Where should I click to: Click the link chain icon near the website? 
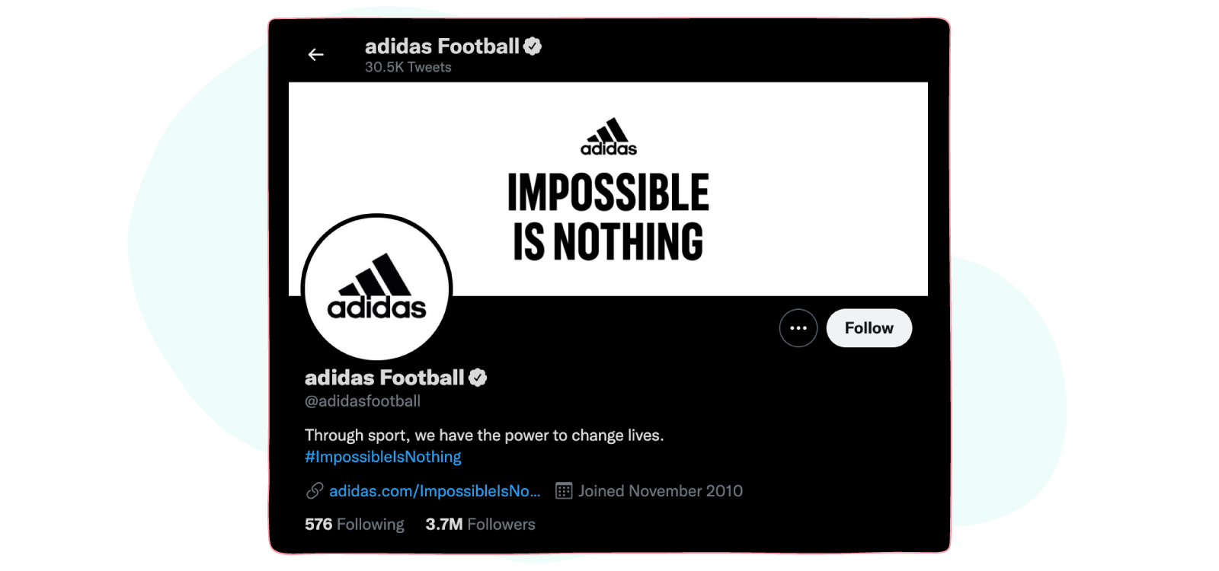tap(315, 491)
